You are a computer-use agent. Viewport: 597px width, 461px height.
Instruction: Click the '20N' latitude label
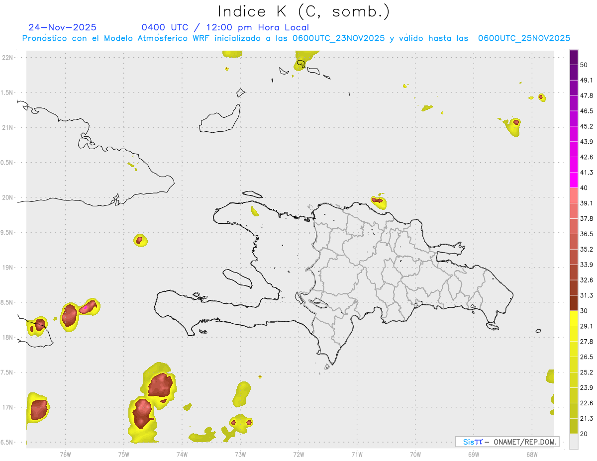[8, 197]
